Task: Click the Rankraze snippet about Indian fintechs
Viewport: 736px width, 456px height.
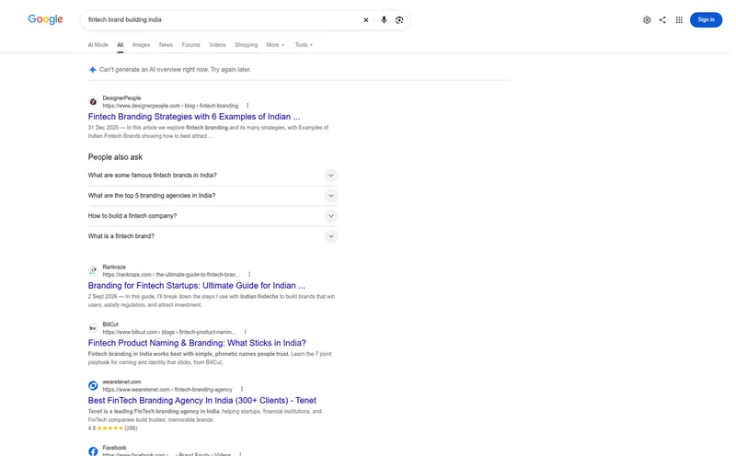Action: (212, 301)
